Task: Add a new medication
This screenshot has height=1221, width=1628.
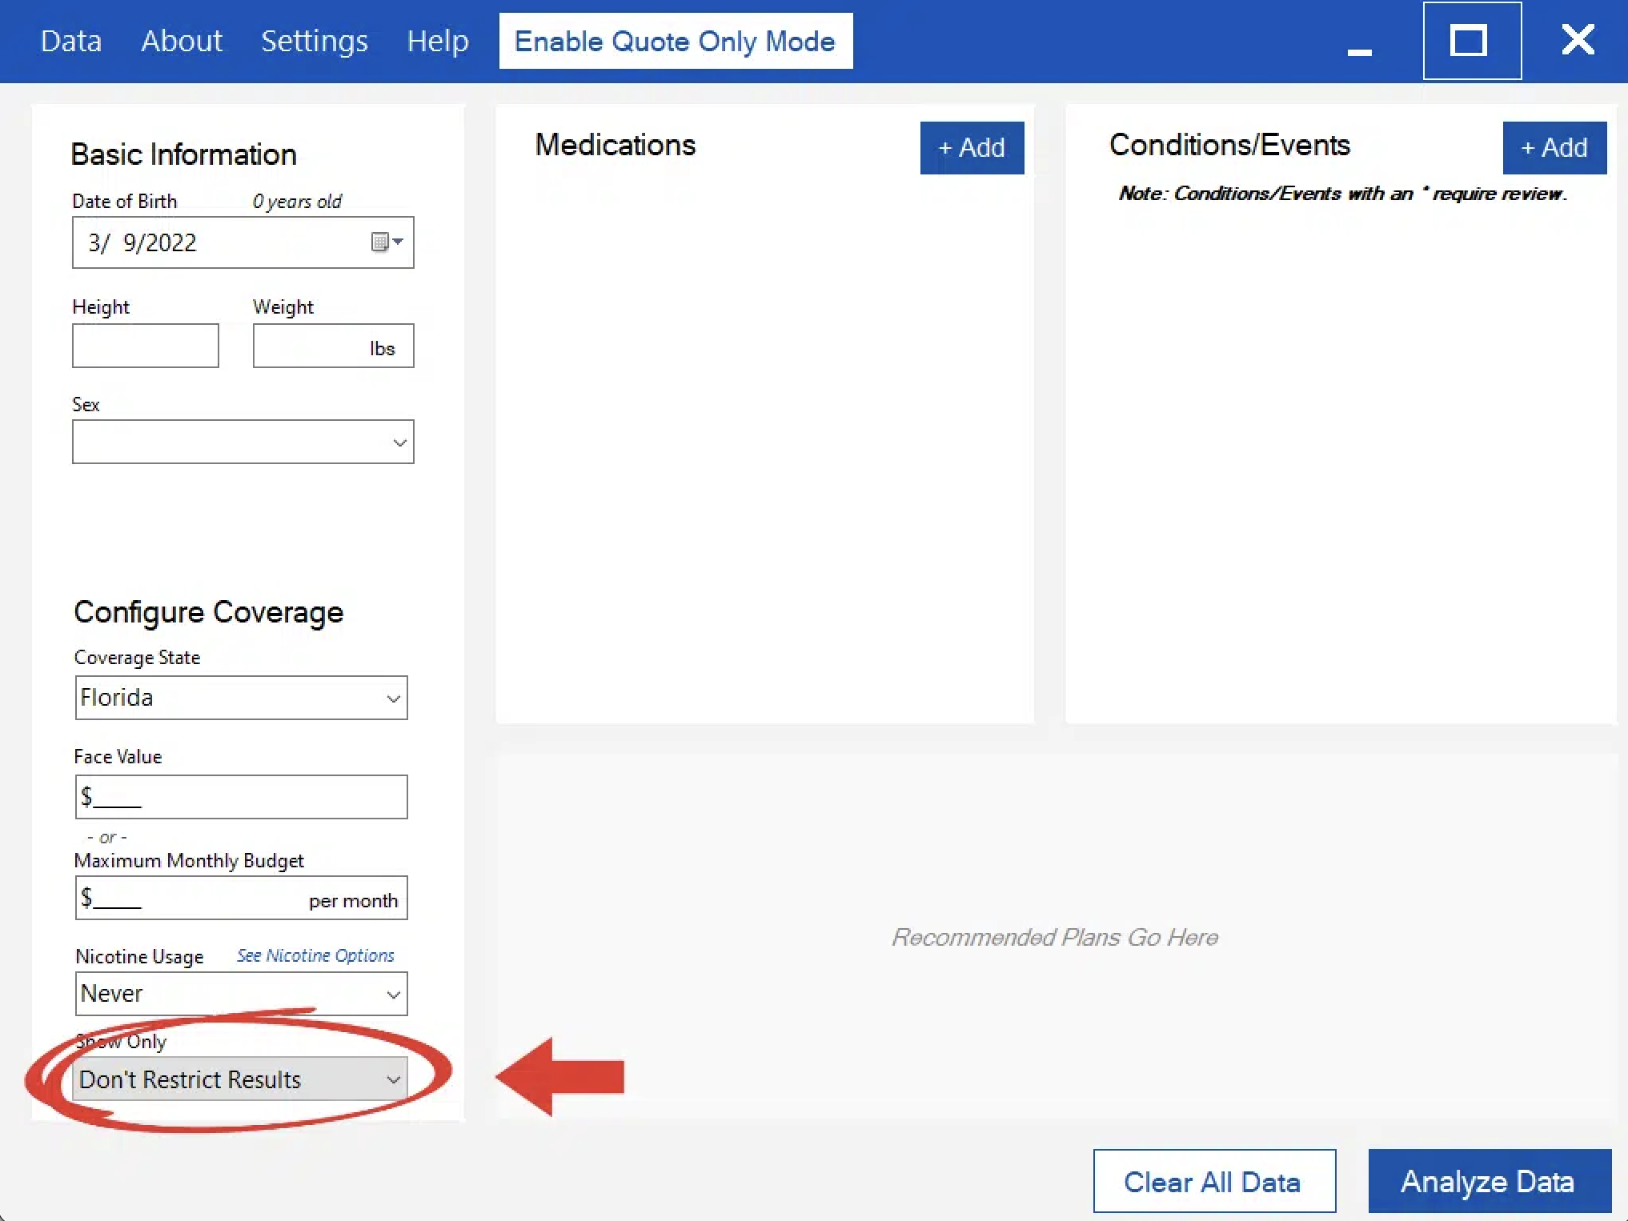Action: [x=971, y=148]
